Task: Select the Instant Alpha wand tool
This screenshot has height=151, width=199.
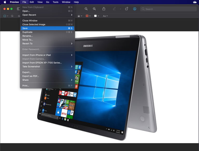Action: 12,16
